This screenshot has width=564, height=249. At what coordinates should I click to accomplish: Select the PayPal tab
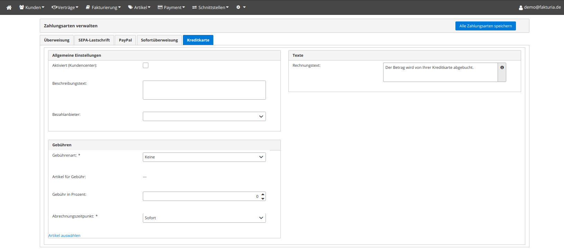(125, 40)
